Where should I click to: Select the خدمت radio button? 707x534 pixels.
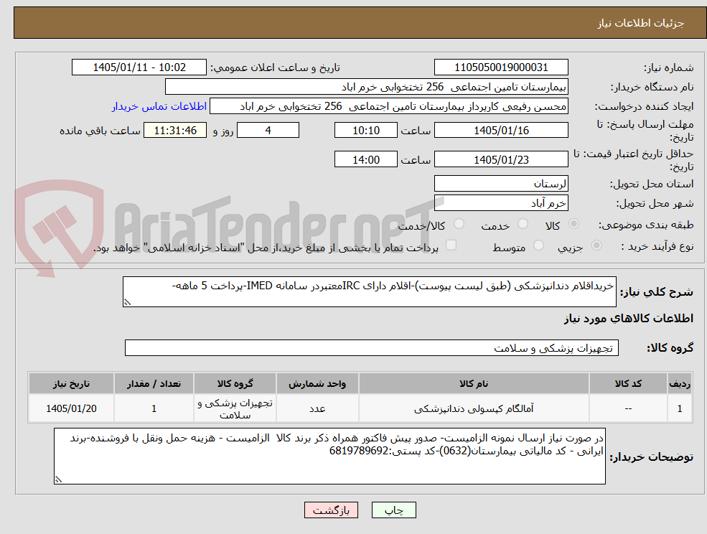pyautogui.click(x=523, y=224)
